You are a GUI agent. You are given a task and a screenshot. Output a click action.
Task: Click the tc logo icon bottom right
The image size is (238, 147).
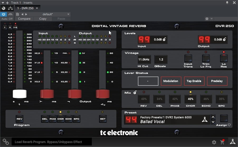[232, 141]
